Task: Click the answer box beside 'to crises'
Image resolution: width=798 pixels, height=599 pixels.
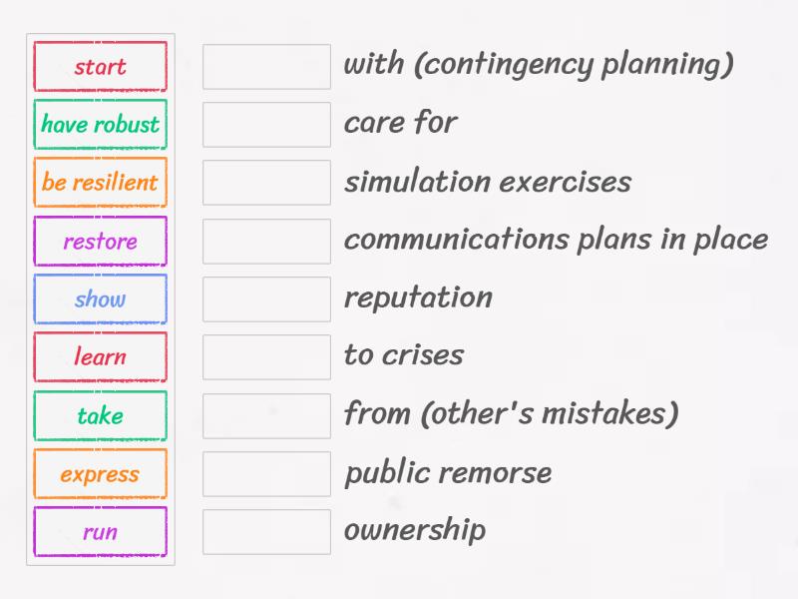Action: [x=266, y=355]
